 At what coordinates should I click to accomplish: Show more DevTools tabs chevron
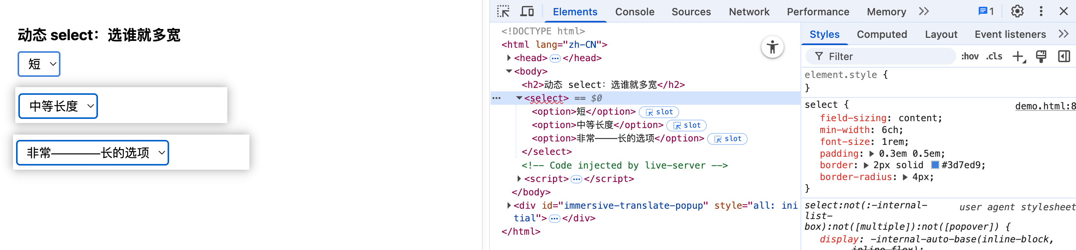924,11
